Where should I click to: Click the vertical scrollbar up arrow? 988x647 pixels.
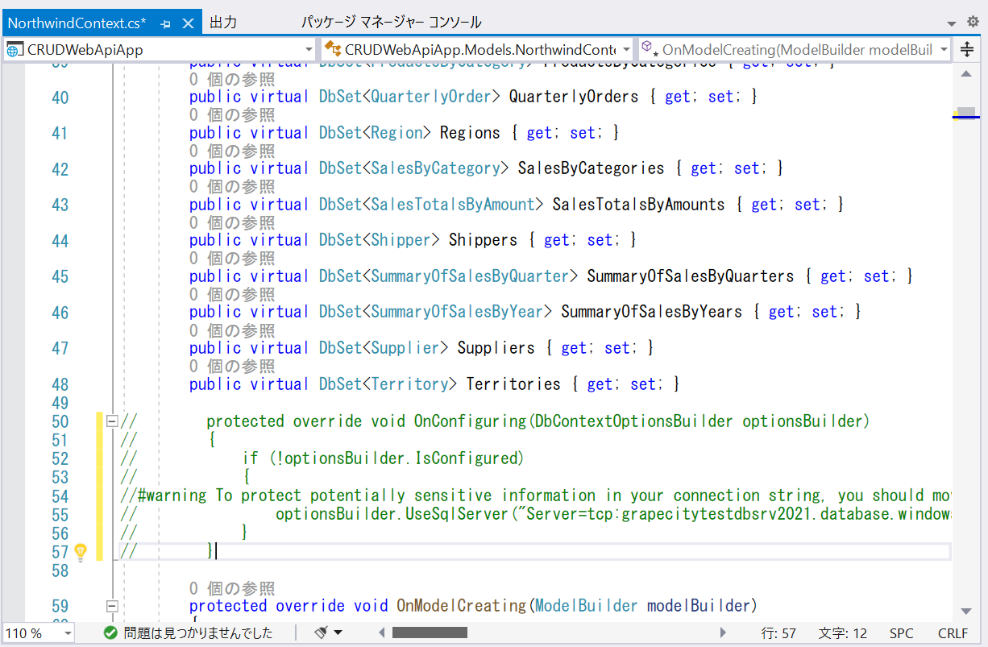coord(965,73)
